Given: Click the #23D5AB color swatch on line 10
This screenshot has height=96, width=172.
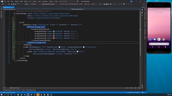Looking at the screenshot, I should (x=54, y=31).
